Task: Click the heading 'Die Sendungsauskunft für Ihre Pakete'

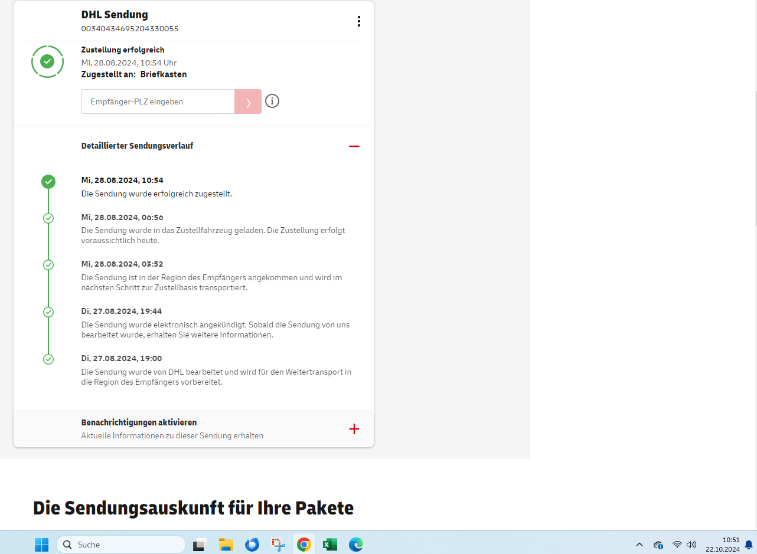Action: pyautogui.click(x=193, y=508)
